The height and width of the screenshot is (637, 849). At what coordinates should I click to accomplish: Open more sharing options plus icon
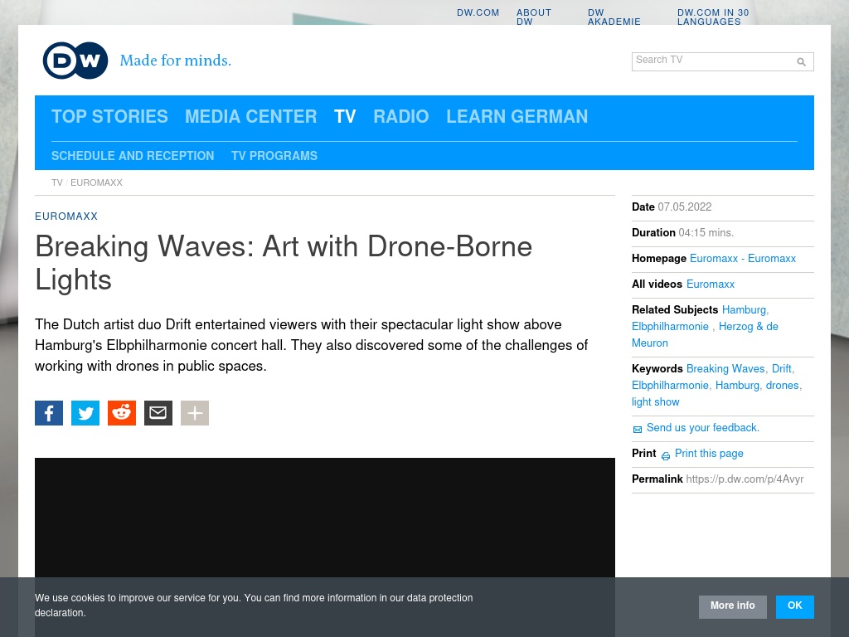(195, 413)
